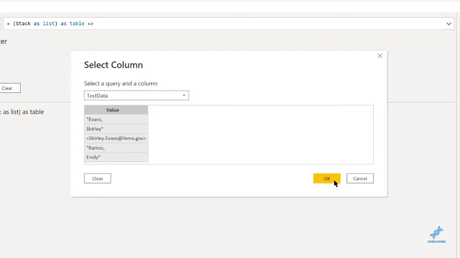460x258 pixels.
Task: Expand the formula bar with the chevron
Action: click(448, 24)
